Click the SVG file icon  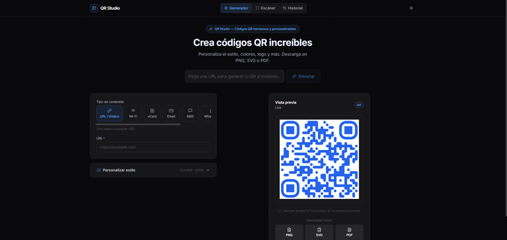tap(319, 230)
